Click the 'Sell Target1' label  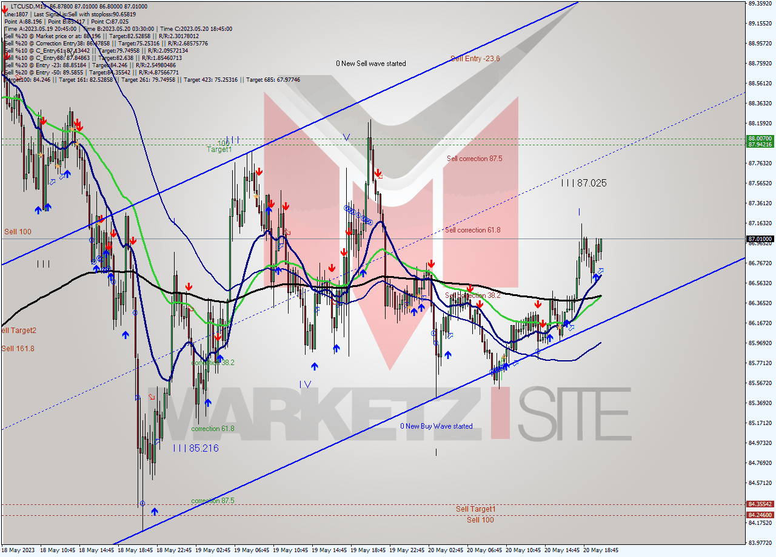point(475,509)
